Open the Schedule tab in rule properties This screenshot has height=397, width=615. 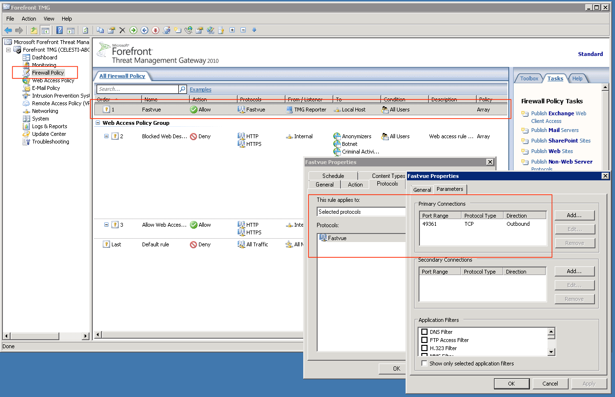[333, 176]
